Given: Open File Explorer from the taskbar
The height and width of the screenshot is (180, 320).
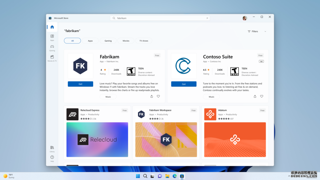Looking at the screenshot, I should point(167,176).
